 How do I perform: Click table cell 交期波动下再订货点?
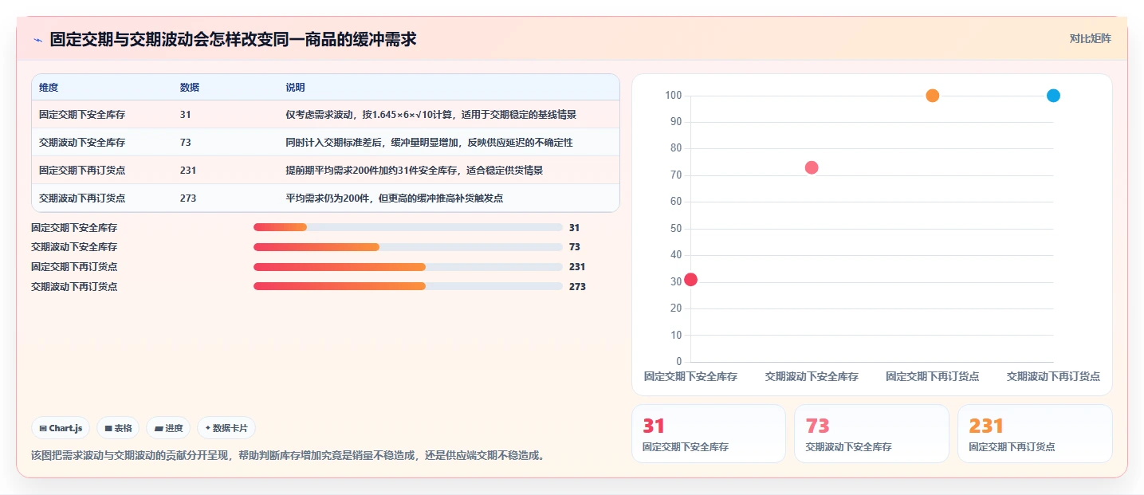click(82, 198)
